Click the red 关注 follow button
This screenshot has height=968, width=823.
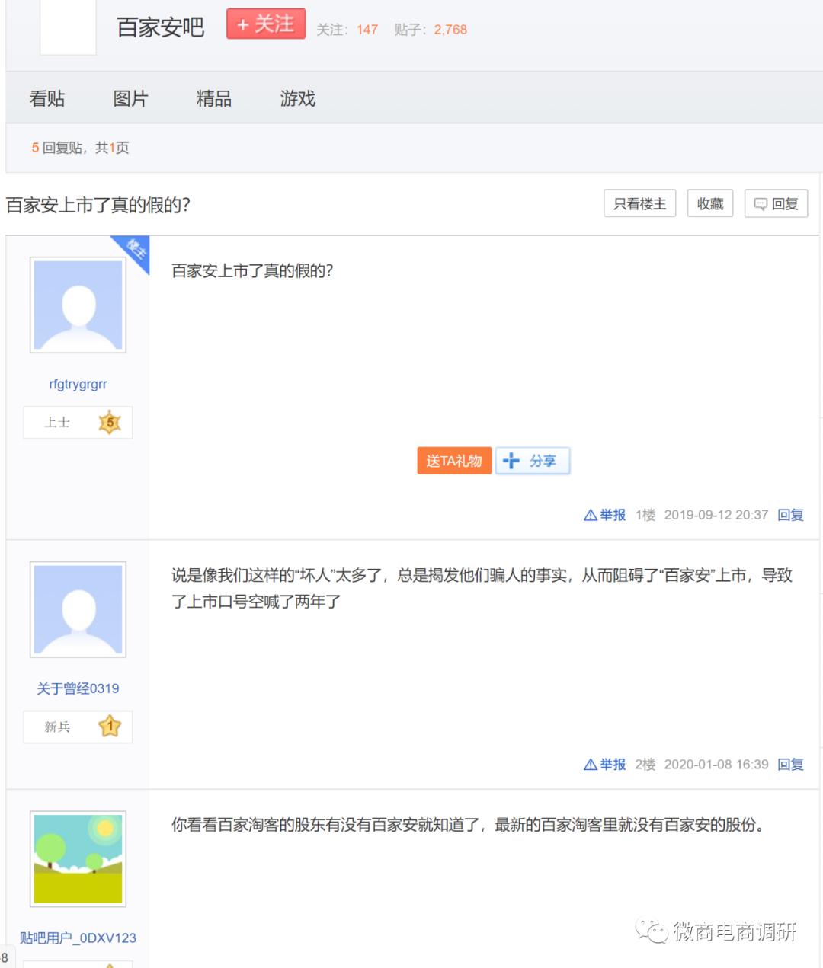point(265,24)
